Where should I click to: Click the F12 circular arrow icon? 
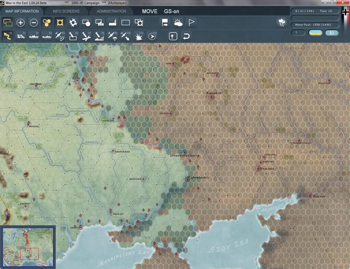point(152,36)
